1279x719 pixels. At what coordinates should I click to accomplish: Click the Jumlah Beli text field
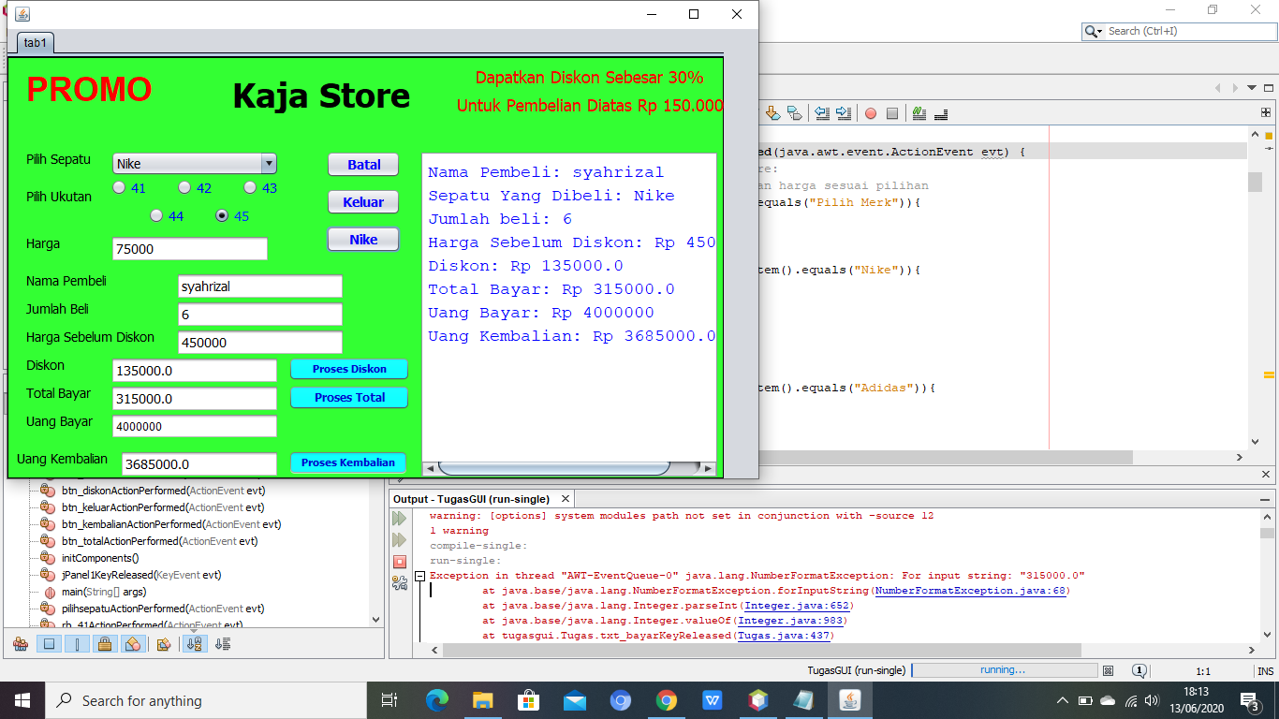260,315
